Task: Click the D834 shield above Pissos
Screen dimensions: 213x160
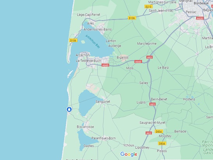Action: pos(162,144)
